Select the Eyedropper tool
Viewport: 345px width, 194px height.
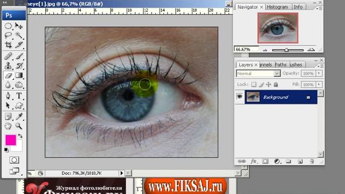19,116
